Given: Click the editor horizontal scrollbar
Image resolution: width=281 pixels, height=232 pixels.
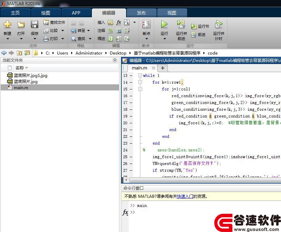Looking at the screenshot, I should tap(205, 180).
